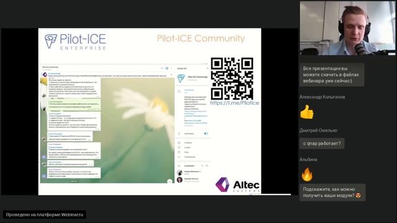Click the "Проведено на платформе Webinar.ru" label
The height and width of the screenshot is (223, 397).
(x=45, y=215)
